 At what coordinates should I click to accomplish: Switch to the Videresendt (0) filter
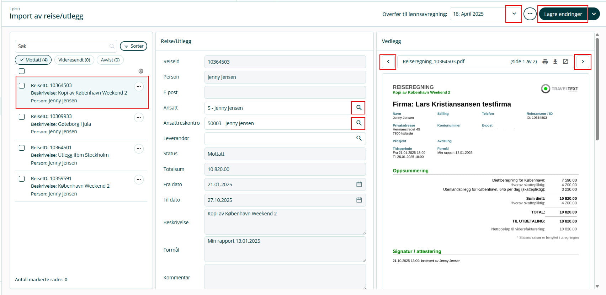pyautogui.click(x=74, y=60)
